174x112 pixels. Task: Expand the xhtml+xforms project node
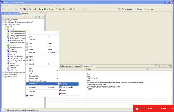point(3,77)
